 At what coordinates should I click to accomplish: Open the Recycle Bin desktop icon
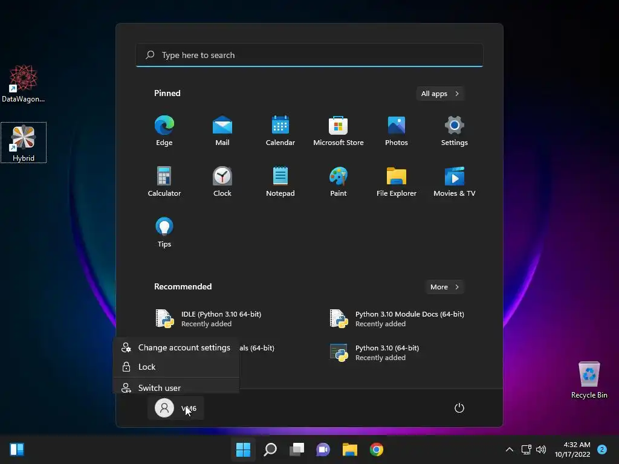[x=589, y=379]
